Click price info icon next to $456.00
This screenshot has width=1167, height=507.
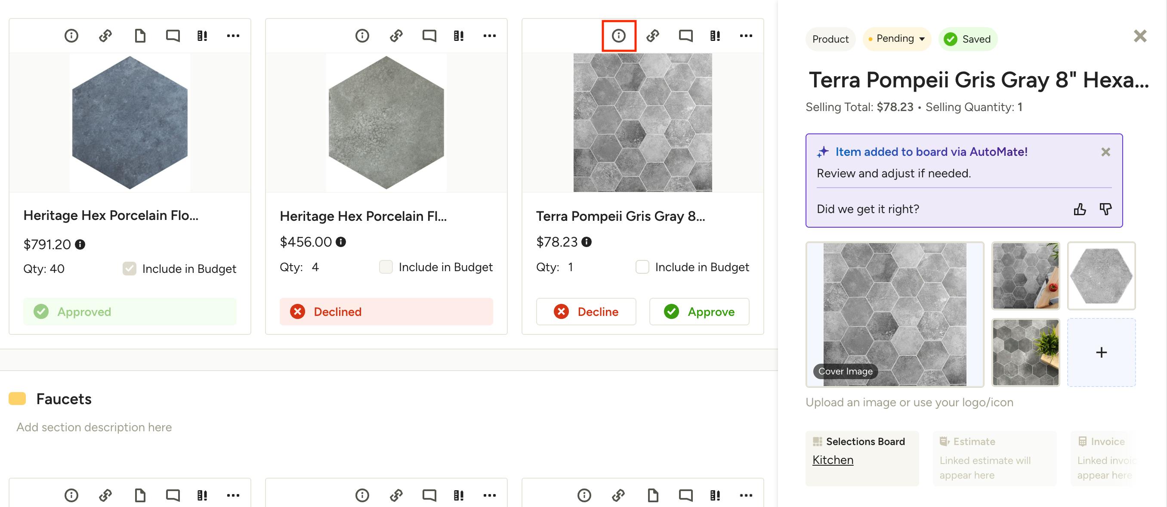[x=341, y=242]
